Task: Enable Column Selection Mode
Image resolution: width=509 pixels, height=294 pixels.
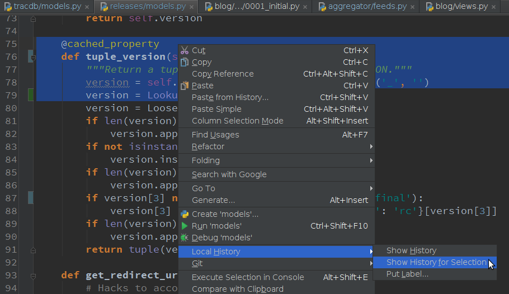Action: point(276,121)
